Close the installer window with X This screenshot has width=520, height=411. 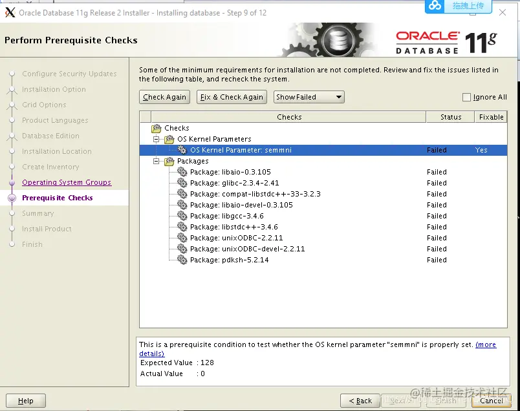503,12
